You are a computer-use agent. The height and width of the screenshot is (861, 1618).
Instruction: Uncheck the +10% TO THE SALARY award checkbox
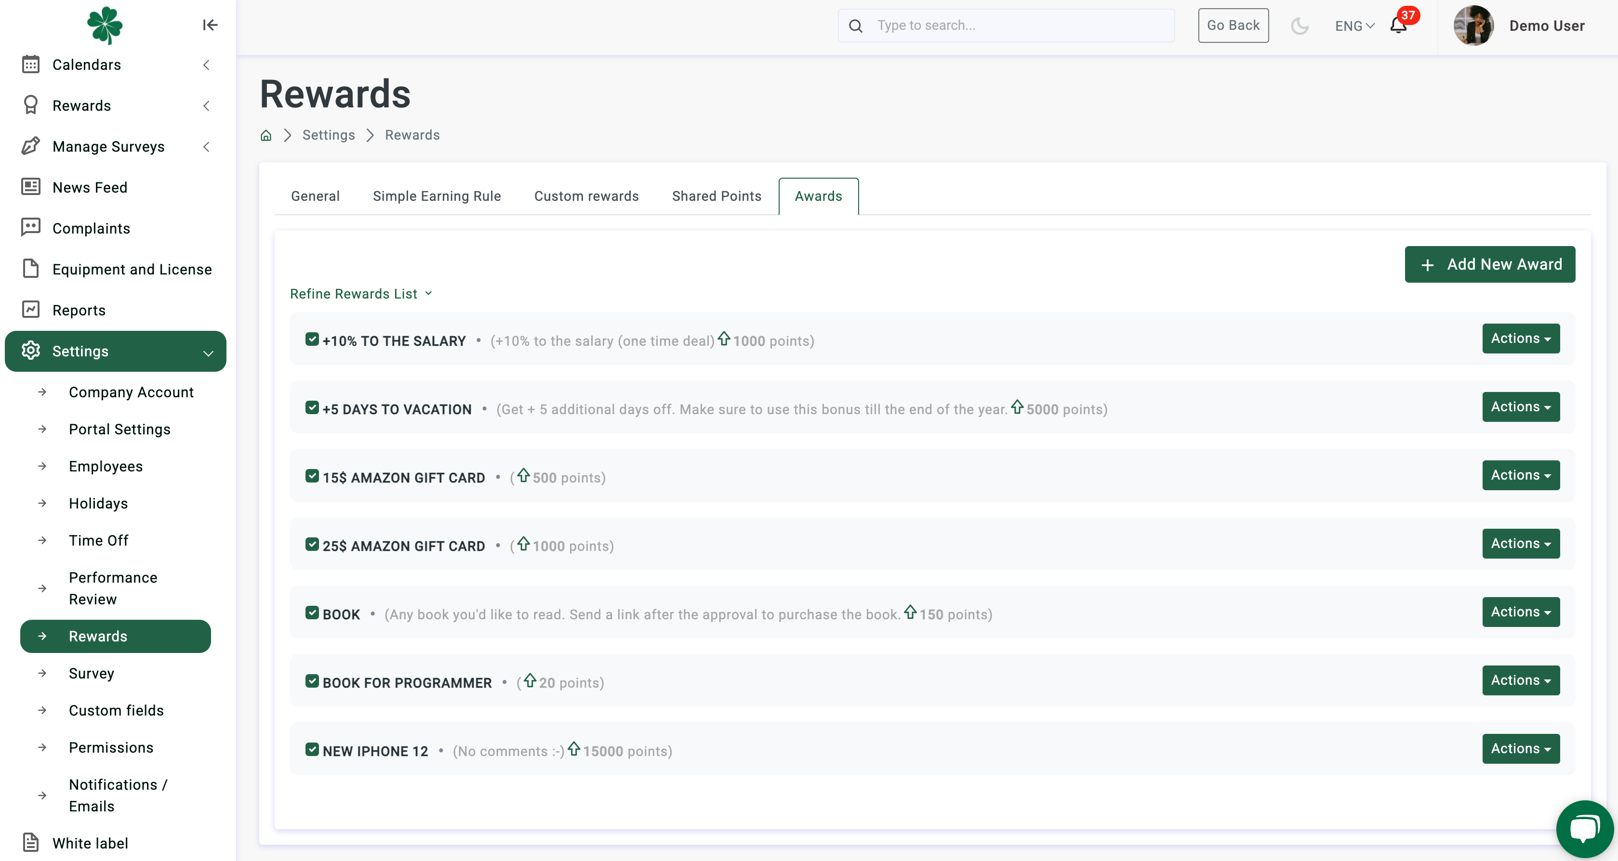[x=312, y=339]
